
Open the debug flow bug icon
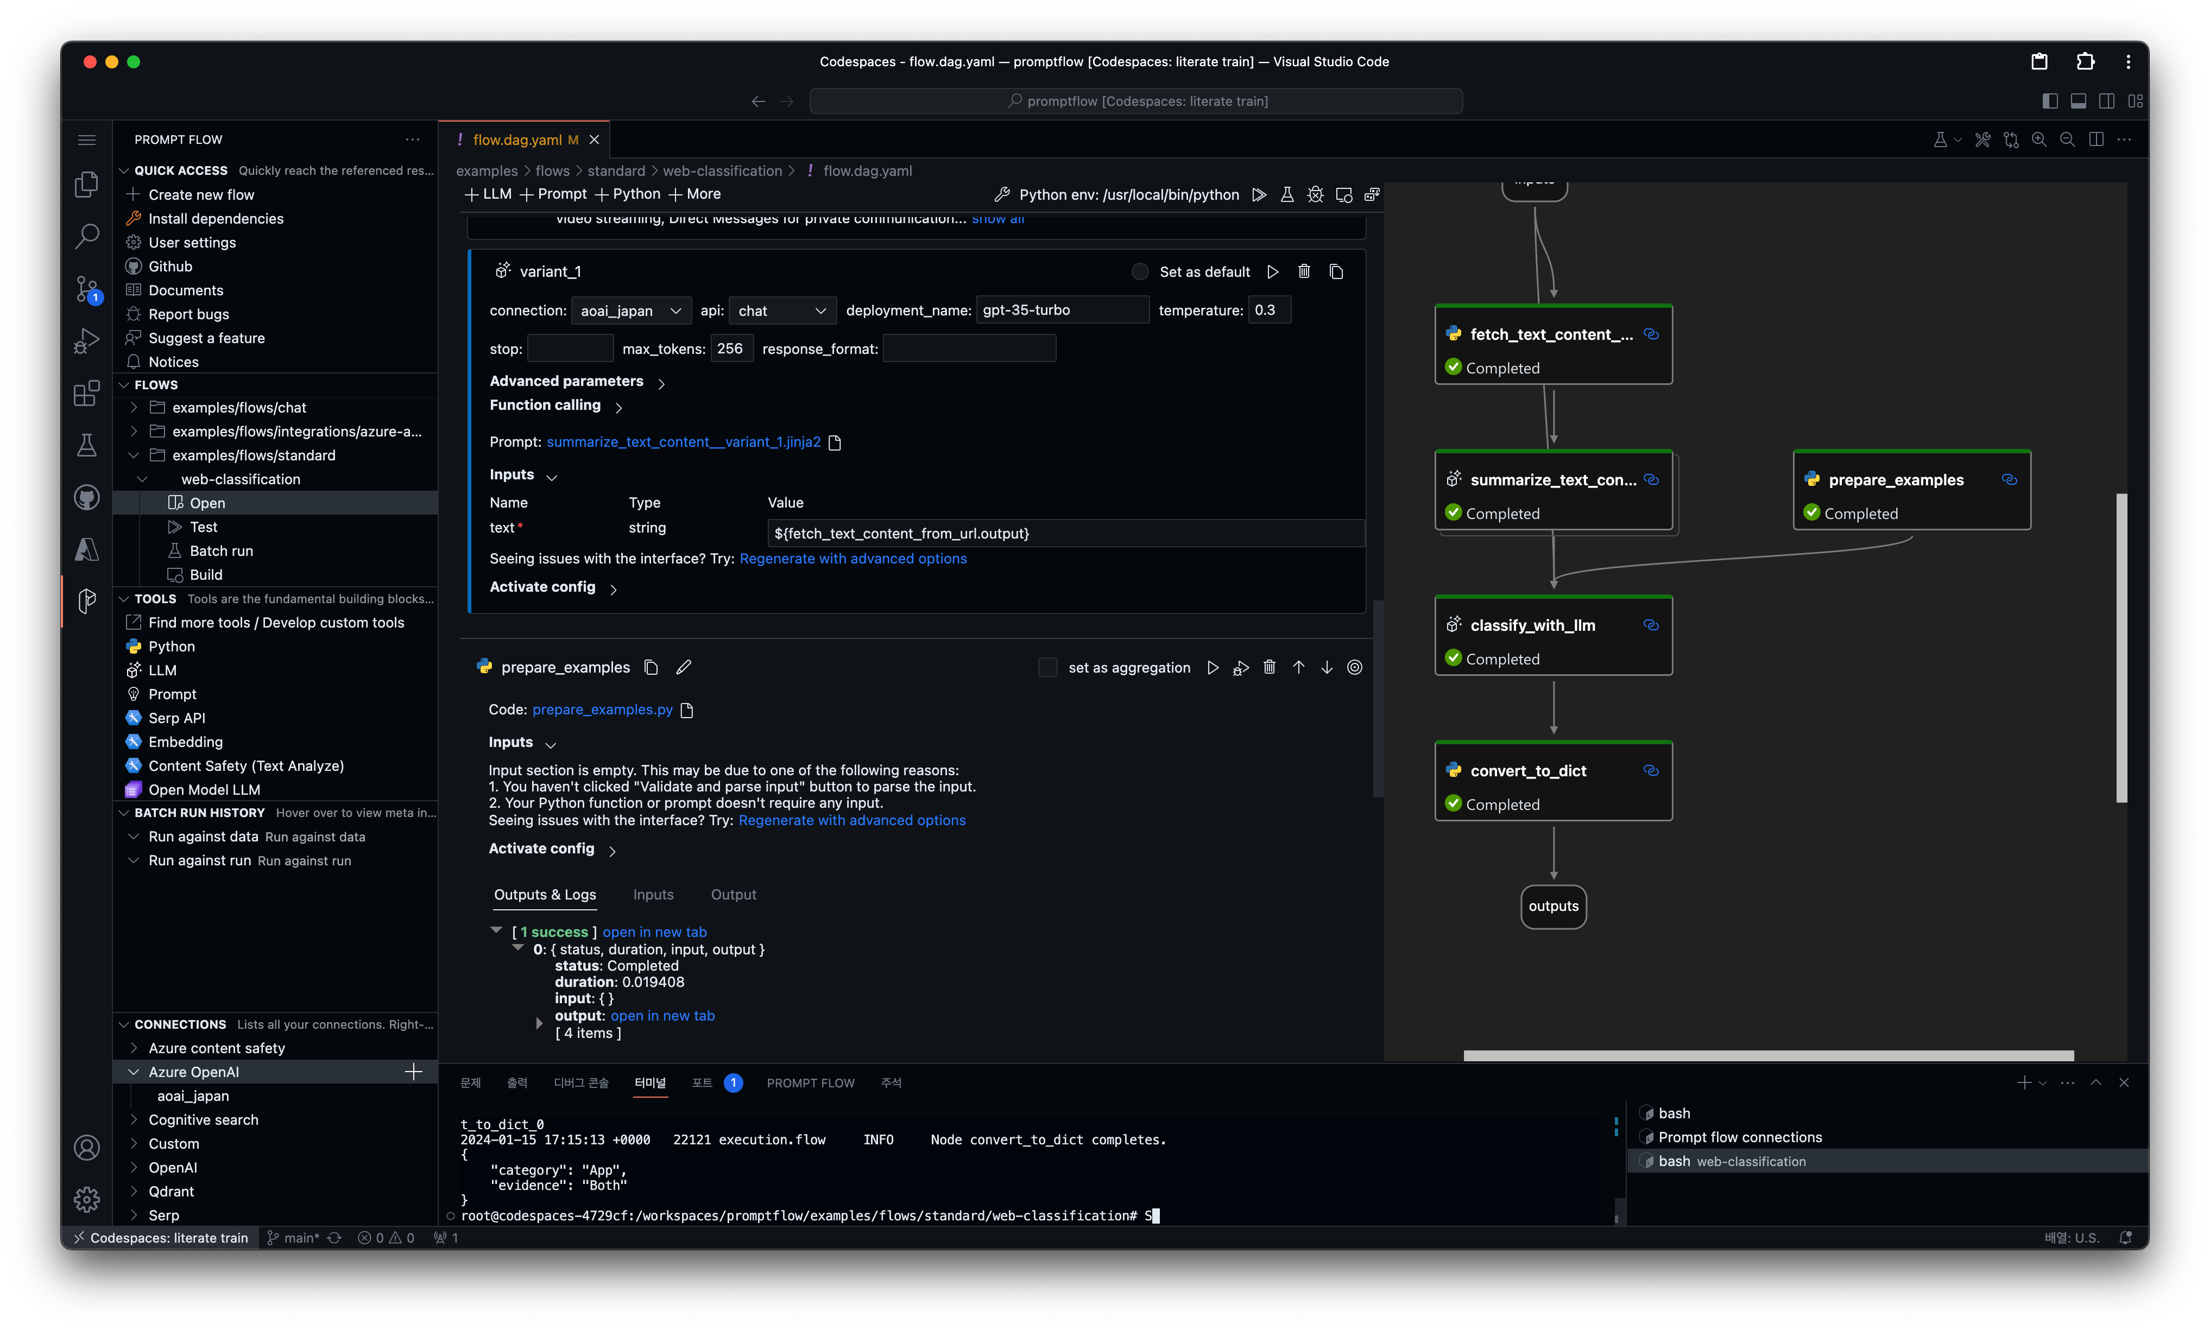click(x=1315, y=194)
